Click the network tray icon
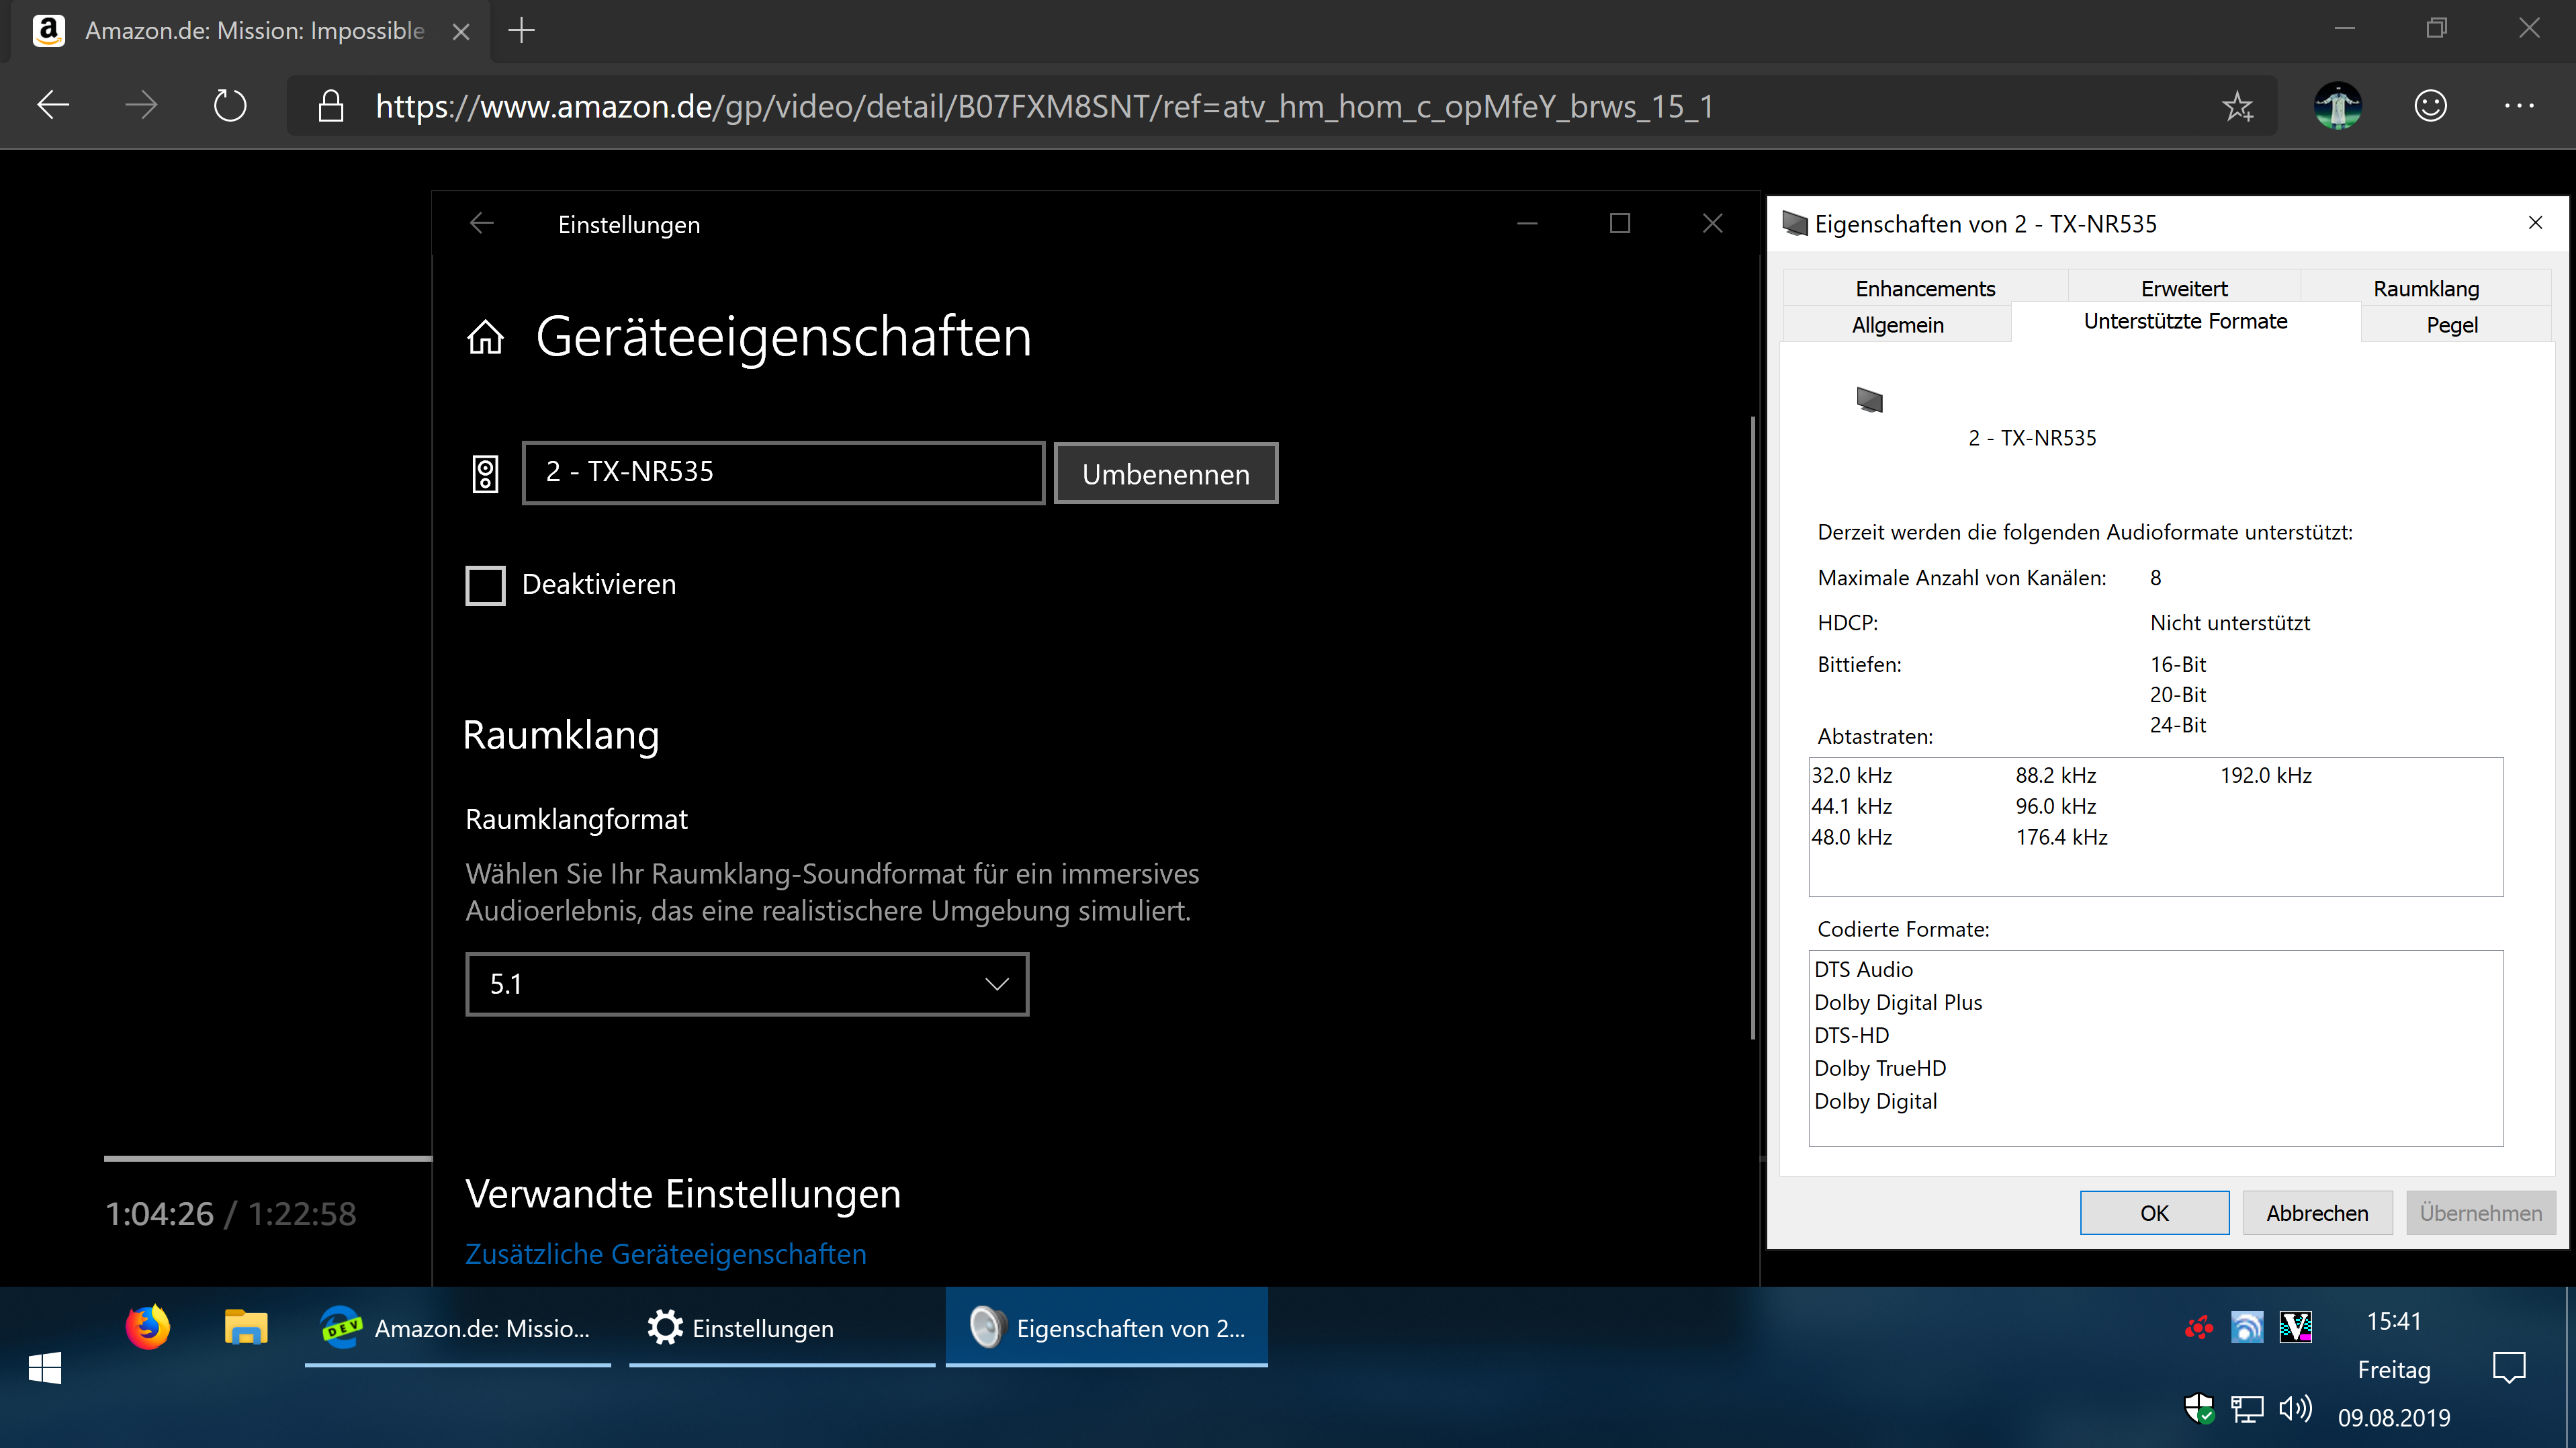 point(2246,1409)
